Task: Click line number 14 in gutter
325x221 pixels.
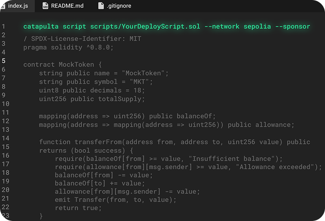Action: click(6, 138)
